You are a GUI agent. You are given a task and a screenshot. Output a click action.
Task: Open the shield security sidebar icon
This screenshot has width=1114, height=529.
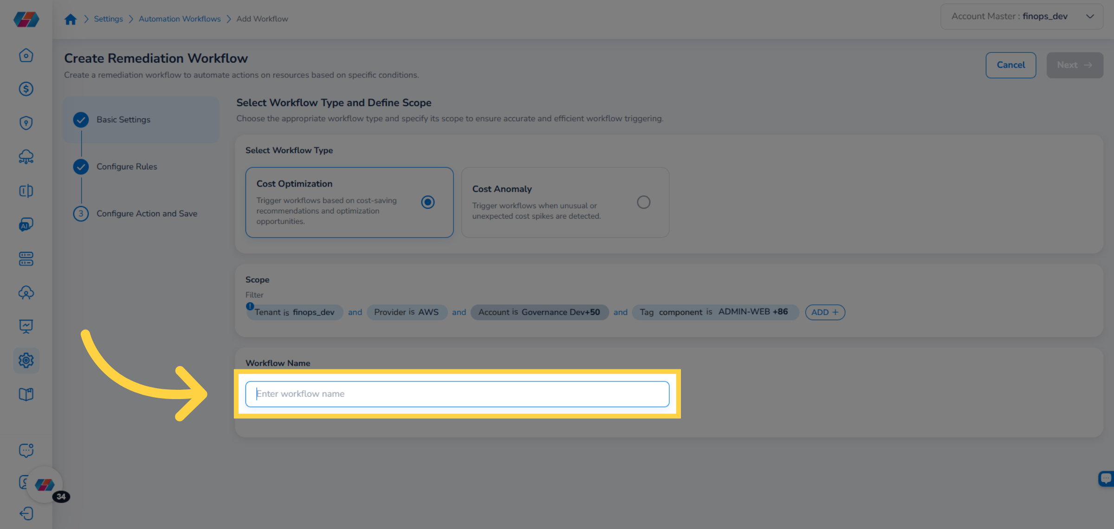pyautogui.click(x=26, y=123)
